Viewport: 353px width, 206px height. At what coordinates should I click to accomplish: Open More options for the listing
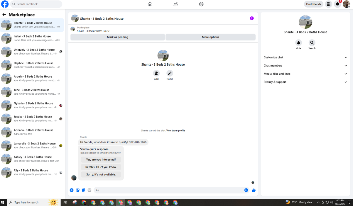[210, 37]
